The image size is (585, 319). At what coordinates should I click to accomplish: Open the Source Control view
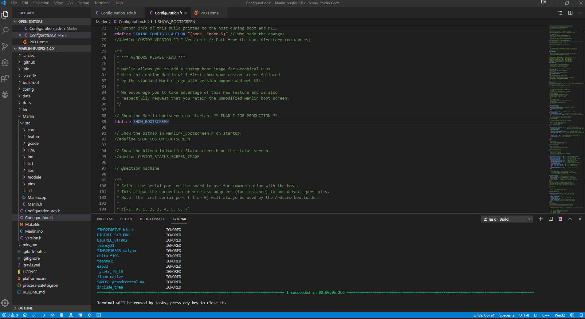pos(5,46)
